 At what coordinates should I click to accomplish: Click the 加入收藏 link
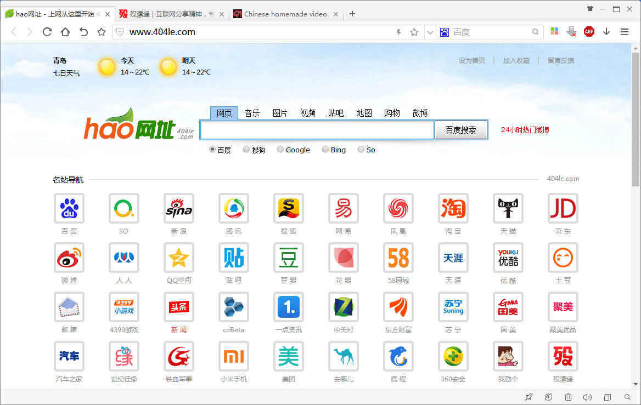click(516, 60)
